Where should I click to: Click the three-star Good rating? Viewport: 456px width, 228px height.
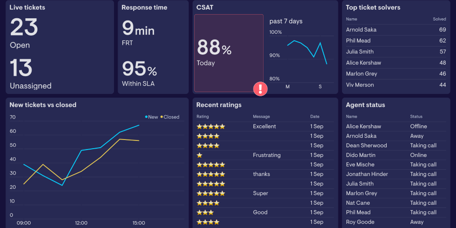205,212
